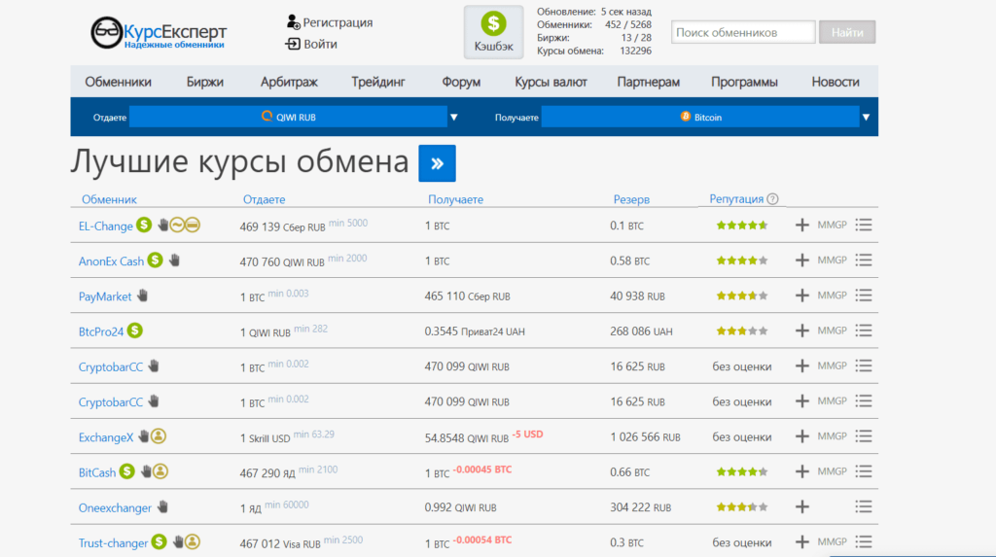Click the Регистрация link
Viewport: 996px width, 557px height.
coord(338,22)
